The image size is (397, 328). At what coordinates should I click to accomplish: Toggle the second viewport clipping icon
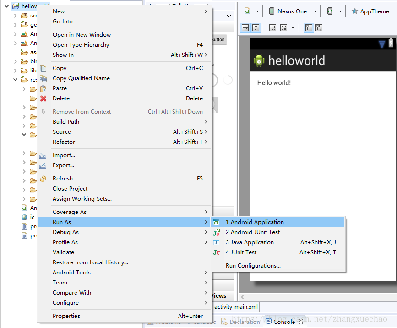tap(319, 28)
